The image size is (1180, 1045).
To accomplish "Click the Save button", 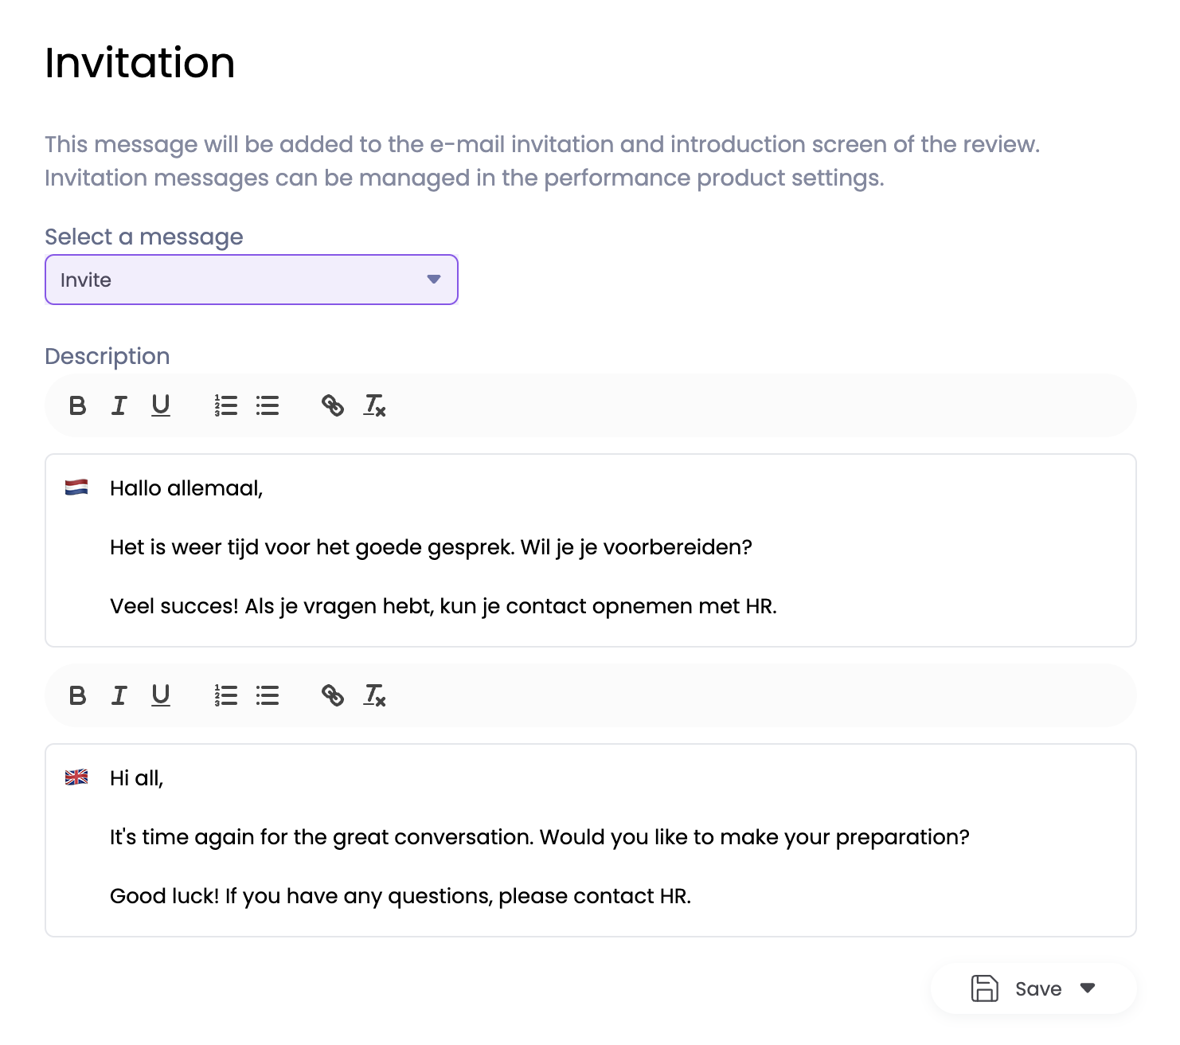I will click(x=1037, y=988).
